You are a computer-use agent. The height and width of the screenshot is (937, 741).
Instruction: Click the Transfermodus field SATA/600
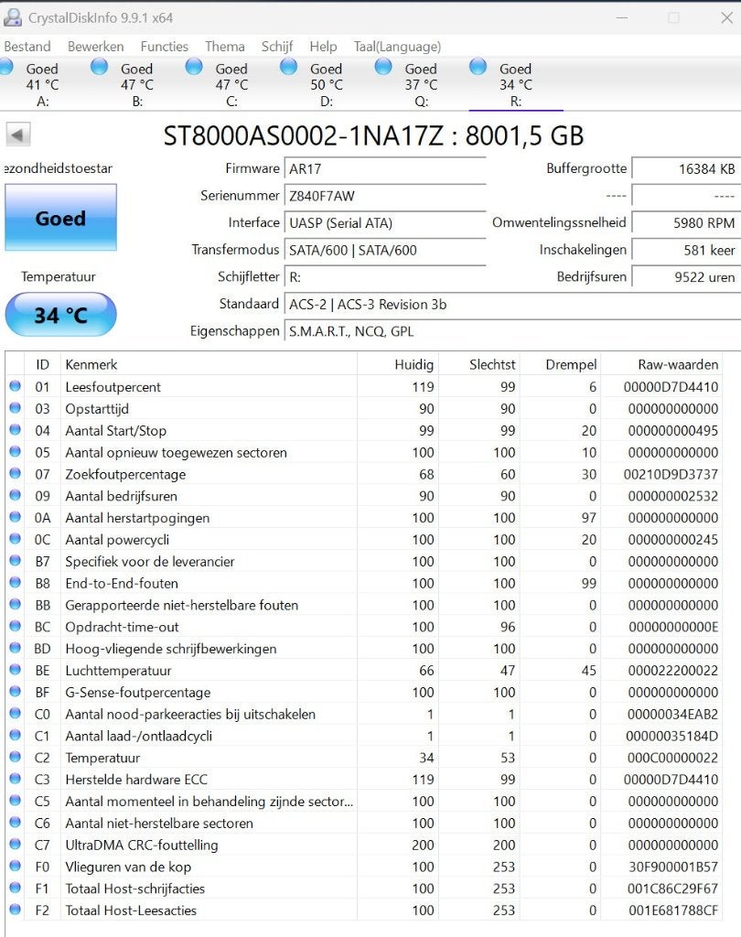tap(385, 251)
